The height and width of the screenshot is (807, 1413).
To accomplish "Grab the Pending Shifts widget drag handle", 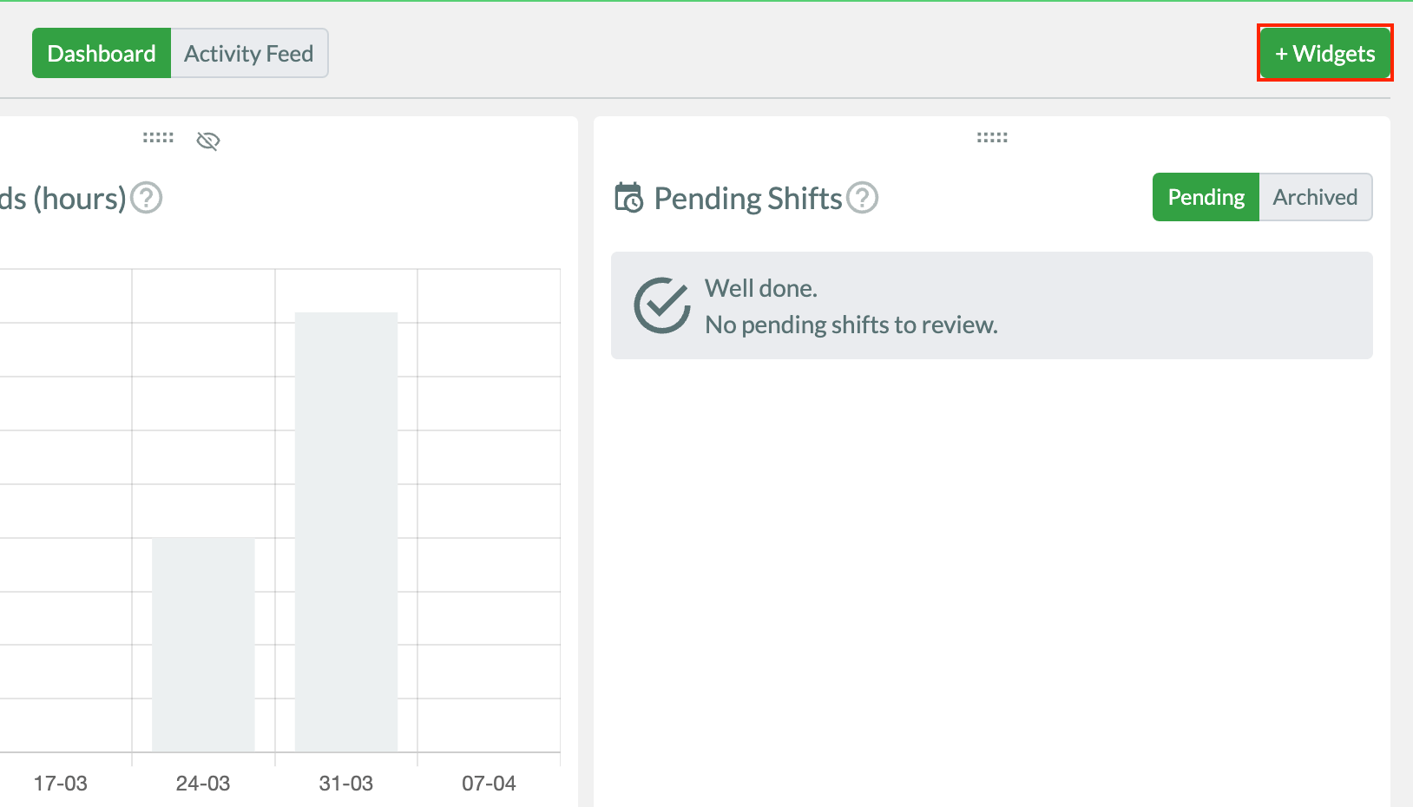I will 992,138.
